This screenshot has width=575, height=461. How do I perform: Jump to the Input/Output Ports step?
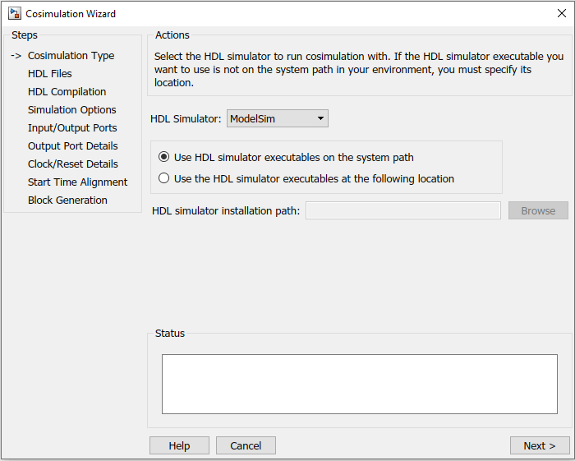(x=72, y=128)
